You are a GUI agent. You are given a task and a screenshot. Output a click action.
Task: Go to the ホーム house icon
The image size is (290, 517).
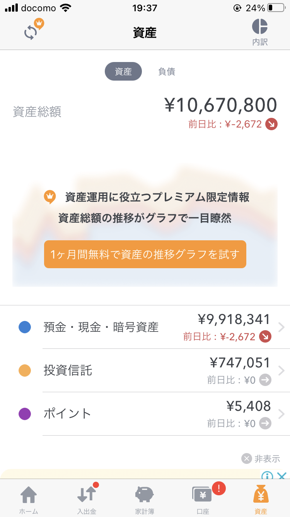[x=29, y=499]
